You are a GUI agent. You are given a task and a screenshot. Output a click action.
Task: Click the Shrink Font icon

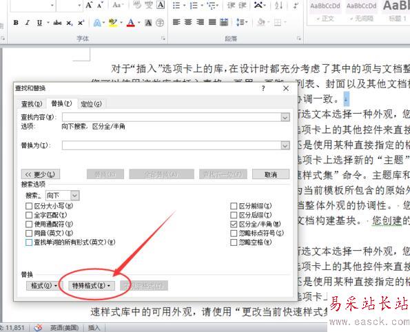(100, 5)
